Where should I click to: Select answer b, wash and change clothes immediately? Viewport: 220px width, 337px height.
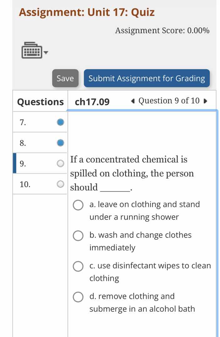tap(78, 236)
